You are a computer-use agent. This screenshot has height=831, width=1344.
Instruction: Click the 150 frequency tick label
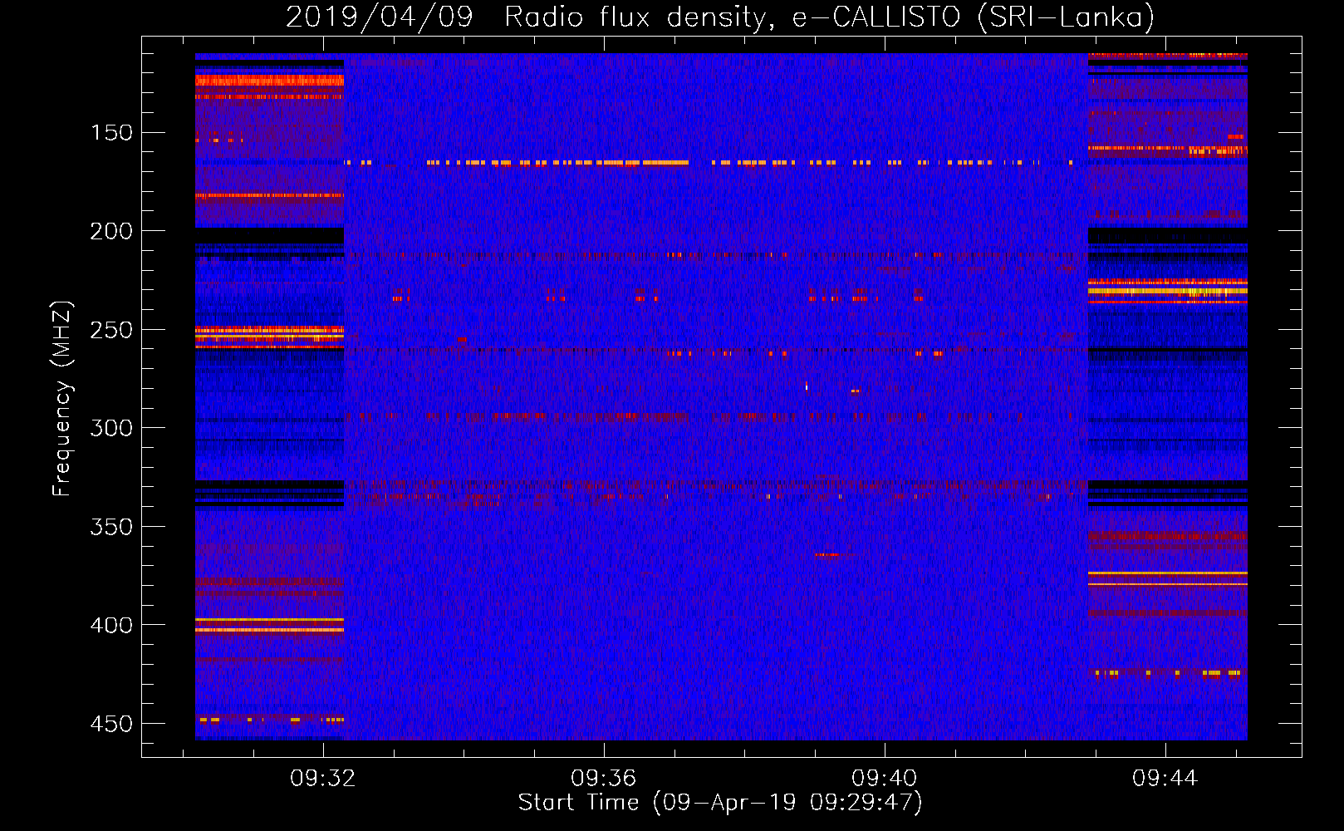point(111,133)
